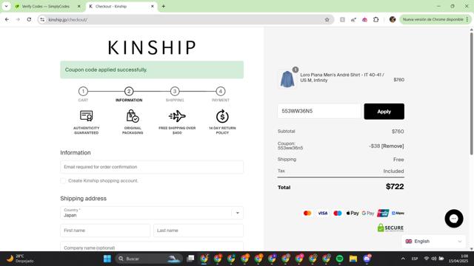
Task: Click the Total $722 amount
Action: [x=395, y=187]
